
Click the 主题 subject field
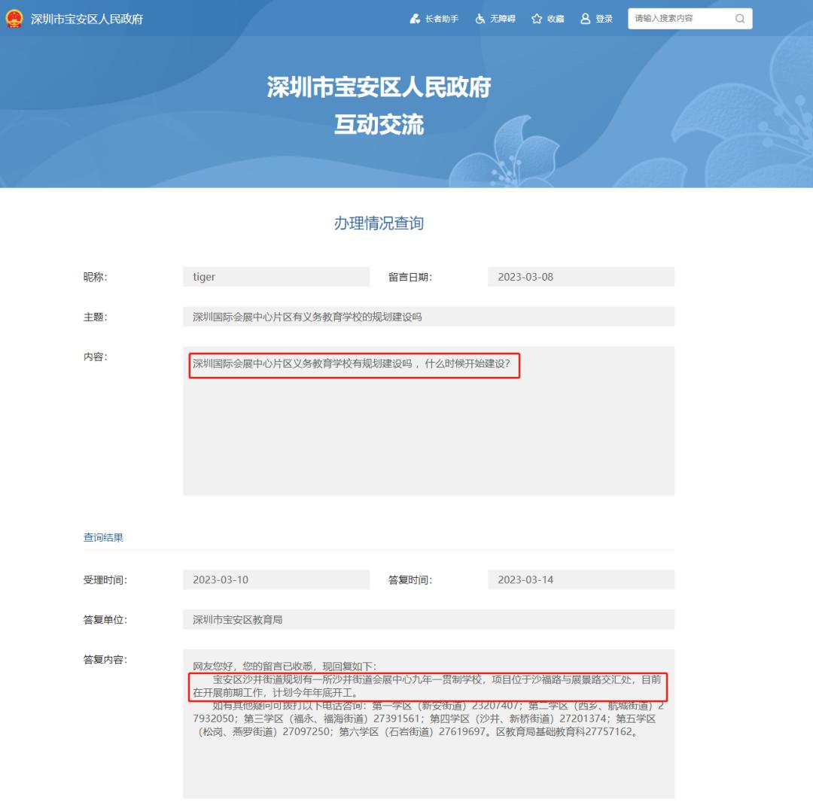coord(428,316)
